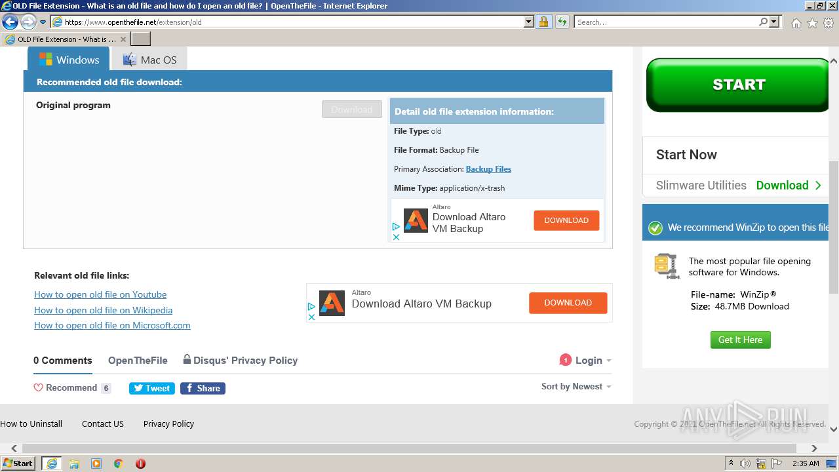Show hidden system tray icons arrow
839x472 pixels.
coord(731,463)
